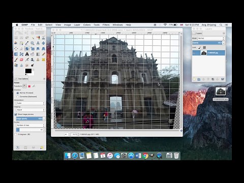This screenshot has height=183, width=244.
Task: Select the Paths tool
Action: coord(21,43)
